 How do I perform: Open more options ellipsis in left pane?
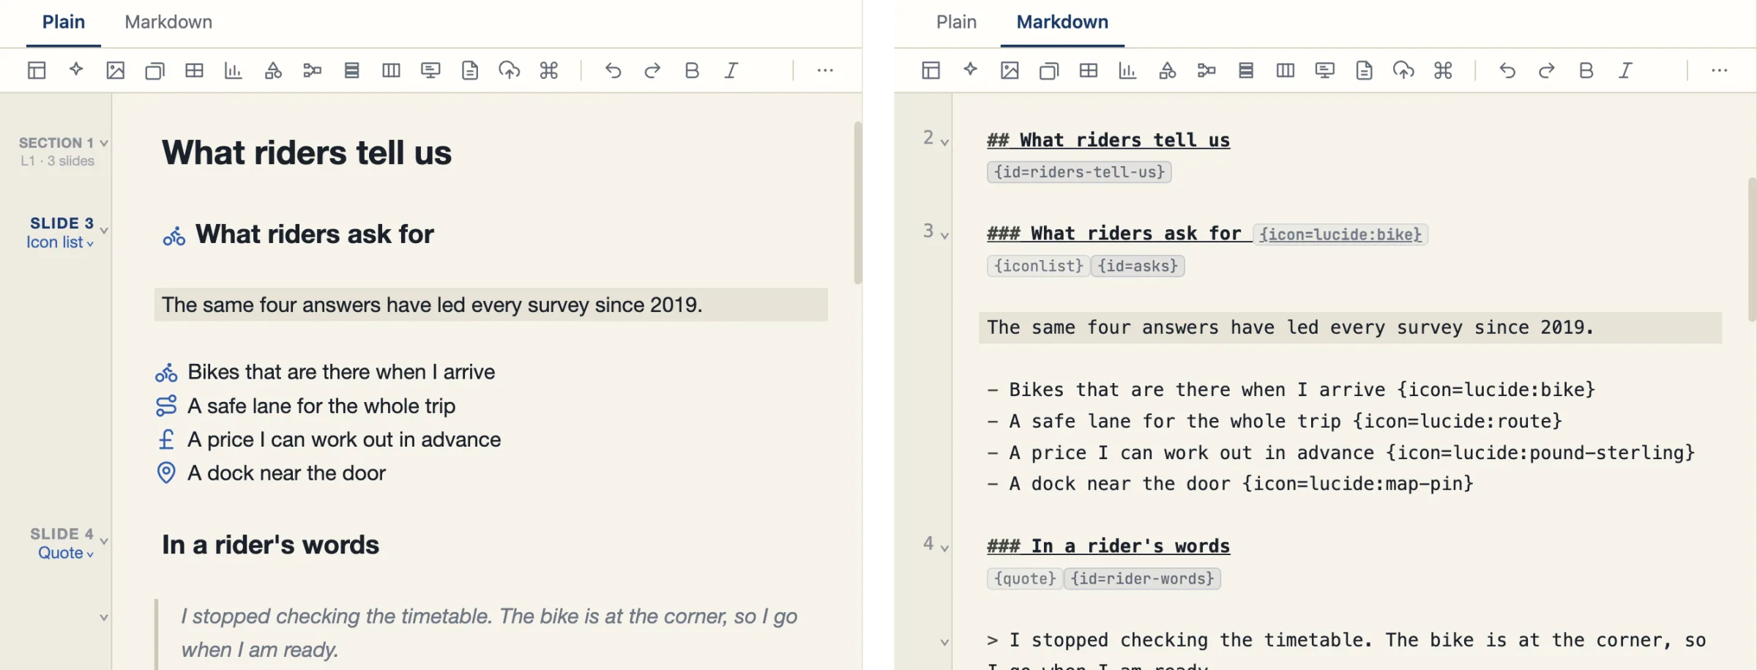tap(825, 70)
